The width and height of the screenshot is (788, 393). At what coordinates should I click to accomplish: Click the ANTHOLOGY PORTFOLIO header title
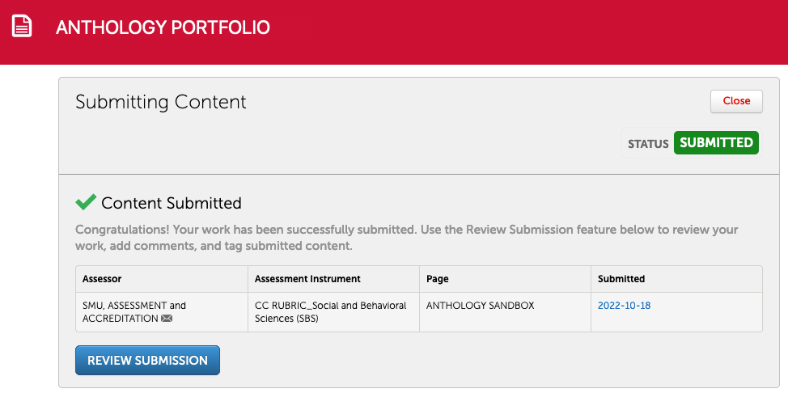click(x=163, y=27)
